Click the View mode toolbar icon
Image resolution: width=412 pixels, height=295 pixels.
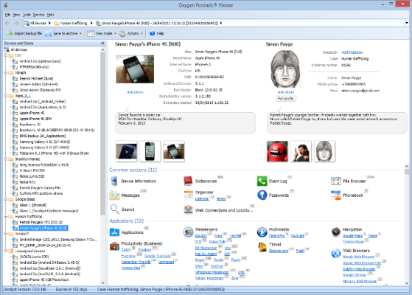point(91,33)
